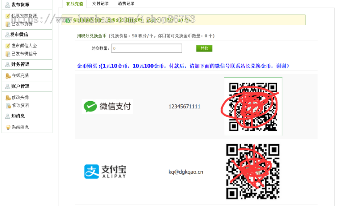Click the Alipay 支付宝 logo
This screenshot has height=206, width=360.
pyautogui.click(x=105, y=172)
